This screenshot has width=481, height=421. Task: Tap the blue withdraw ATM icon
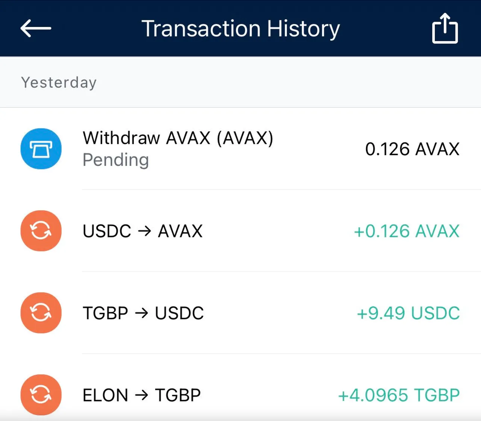[x=41, y=149]
